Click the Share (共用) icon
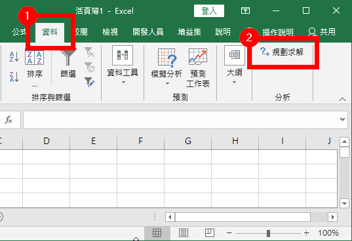 pyautogui.click(x=321, y=32)
